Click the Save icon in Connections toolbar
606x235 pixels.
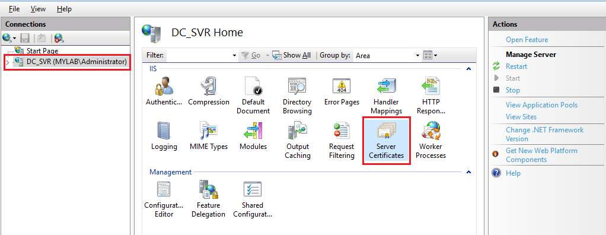(x=25, y=38)
